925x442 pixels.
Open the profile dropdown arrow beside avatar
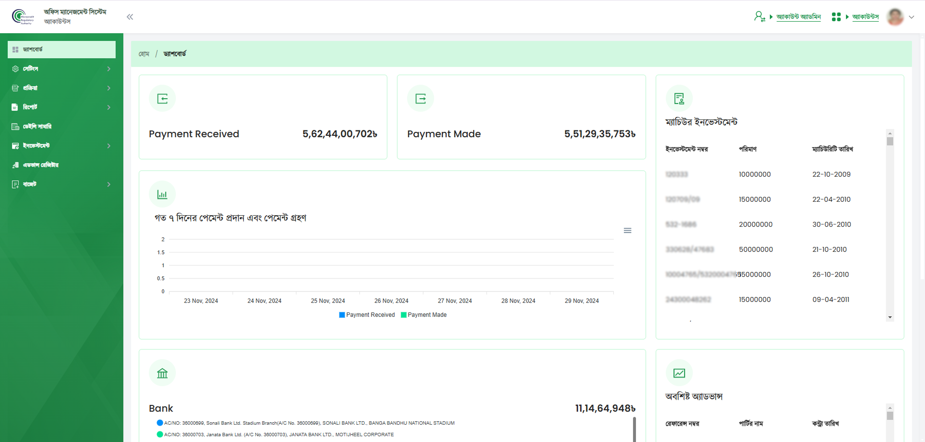(x=912, y=17)
